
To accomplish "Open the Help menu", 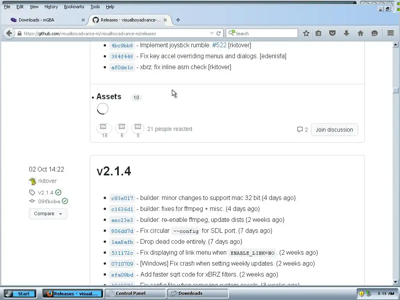I will tap(110, 7).
